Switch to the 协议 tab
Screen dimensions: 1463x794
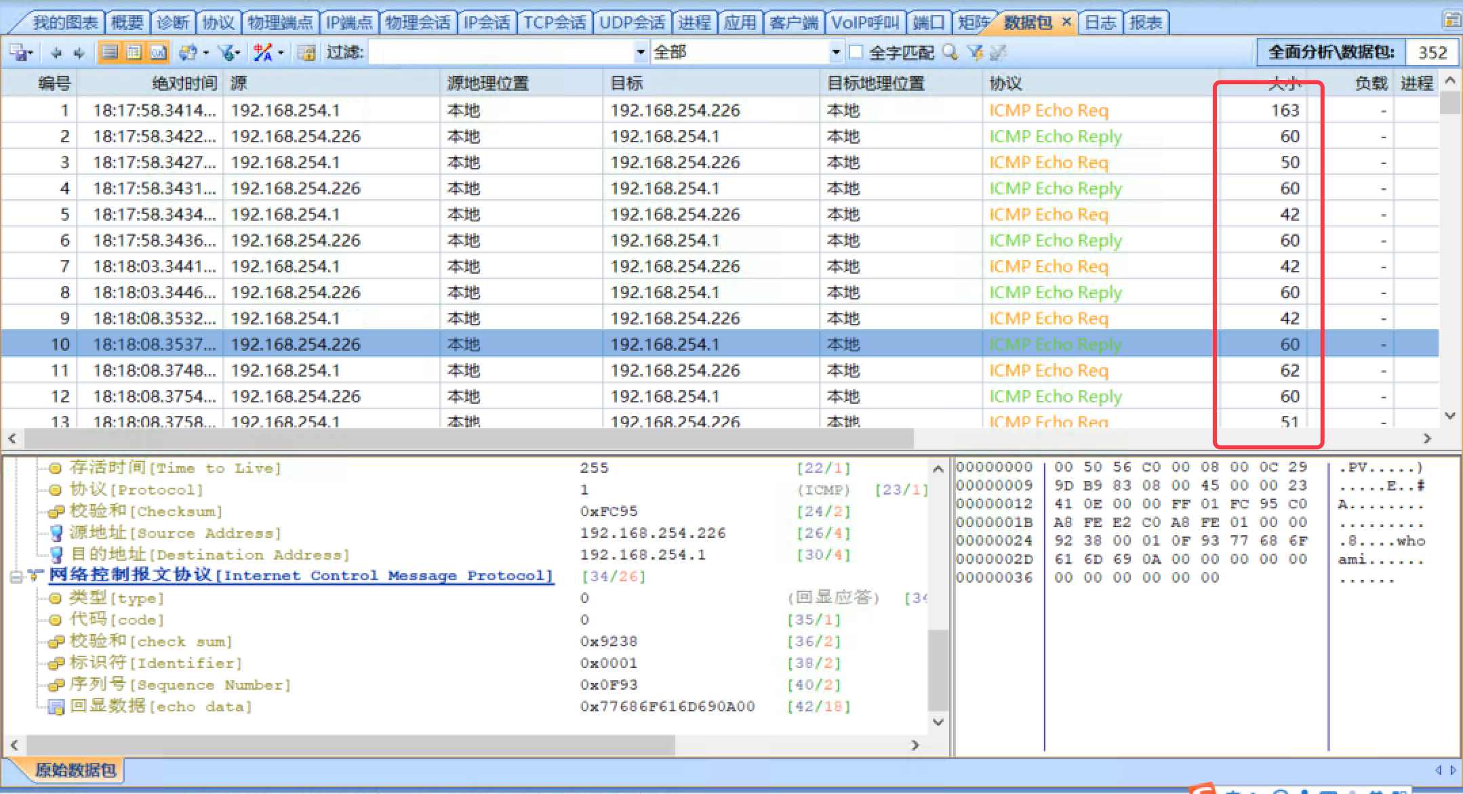[218, 22]
